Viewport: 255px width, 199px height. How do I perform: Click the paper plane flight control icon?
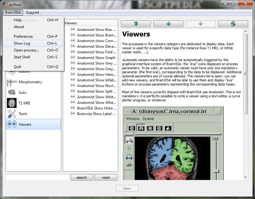tap(129, 165)
